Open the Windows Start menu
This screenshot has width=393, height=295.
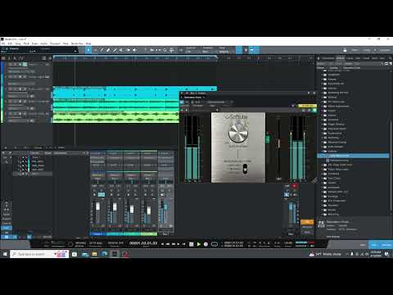[x=5, y=254]
